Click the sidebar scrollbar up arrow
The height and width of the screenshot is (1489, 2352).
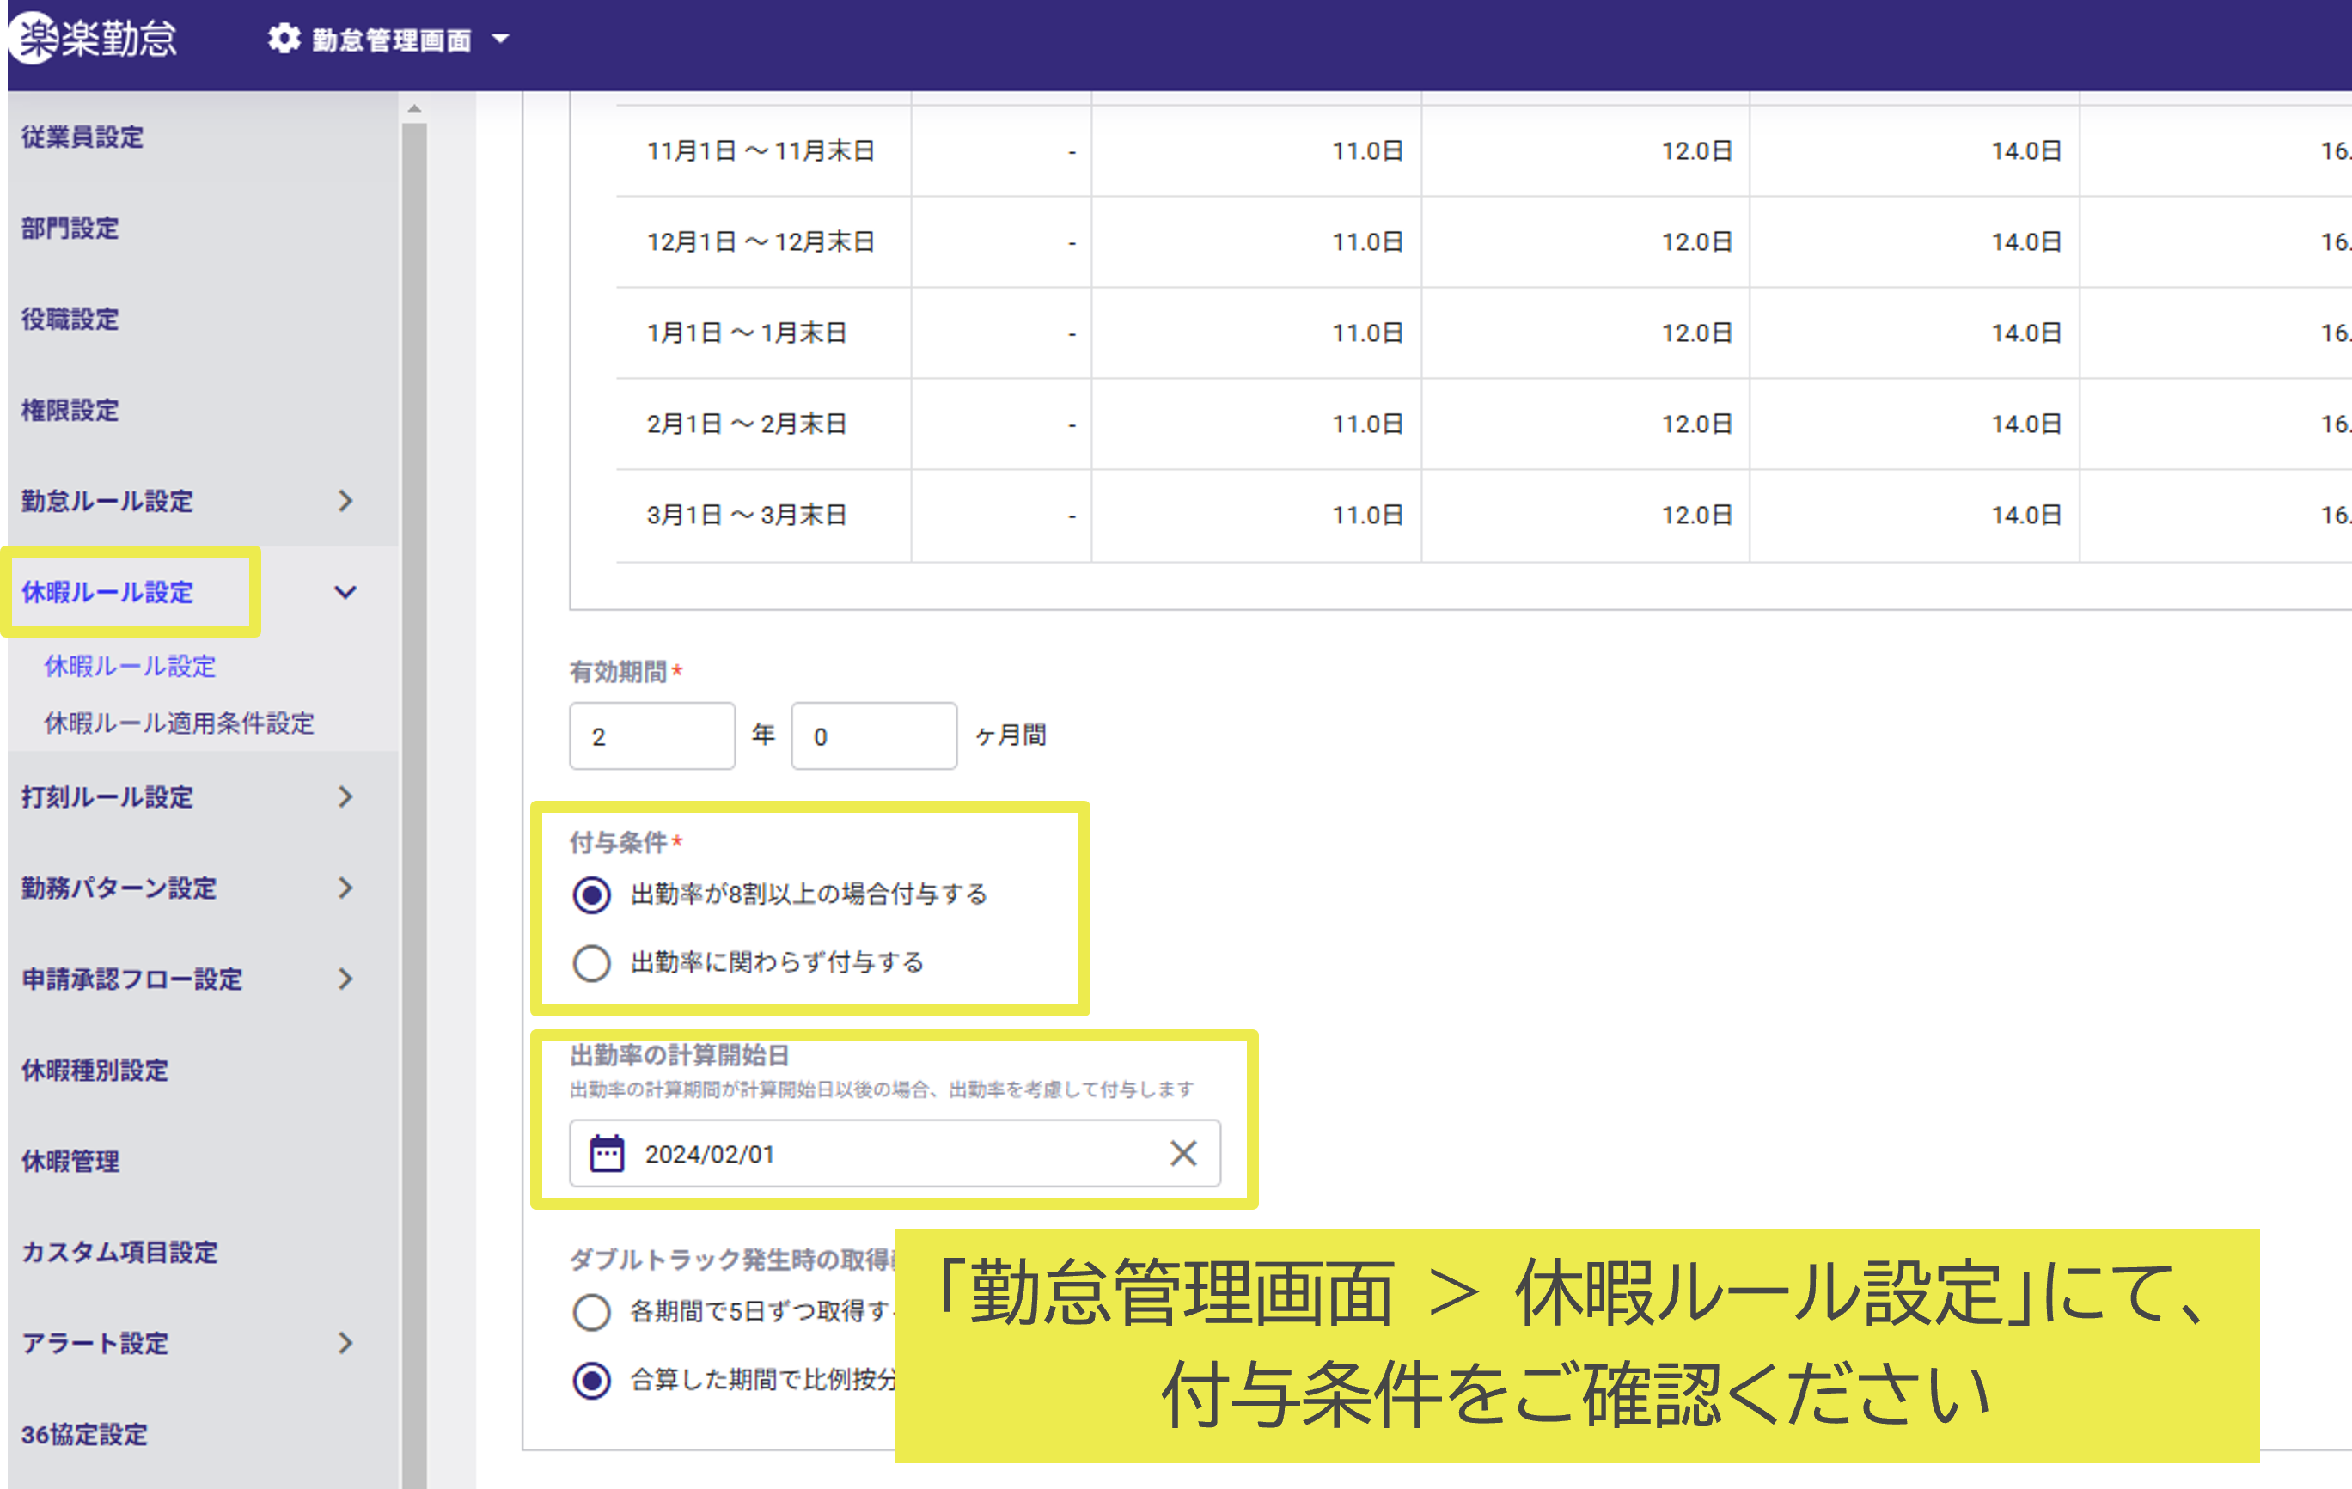click(414, 108)
